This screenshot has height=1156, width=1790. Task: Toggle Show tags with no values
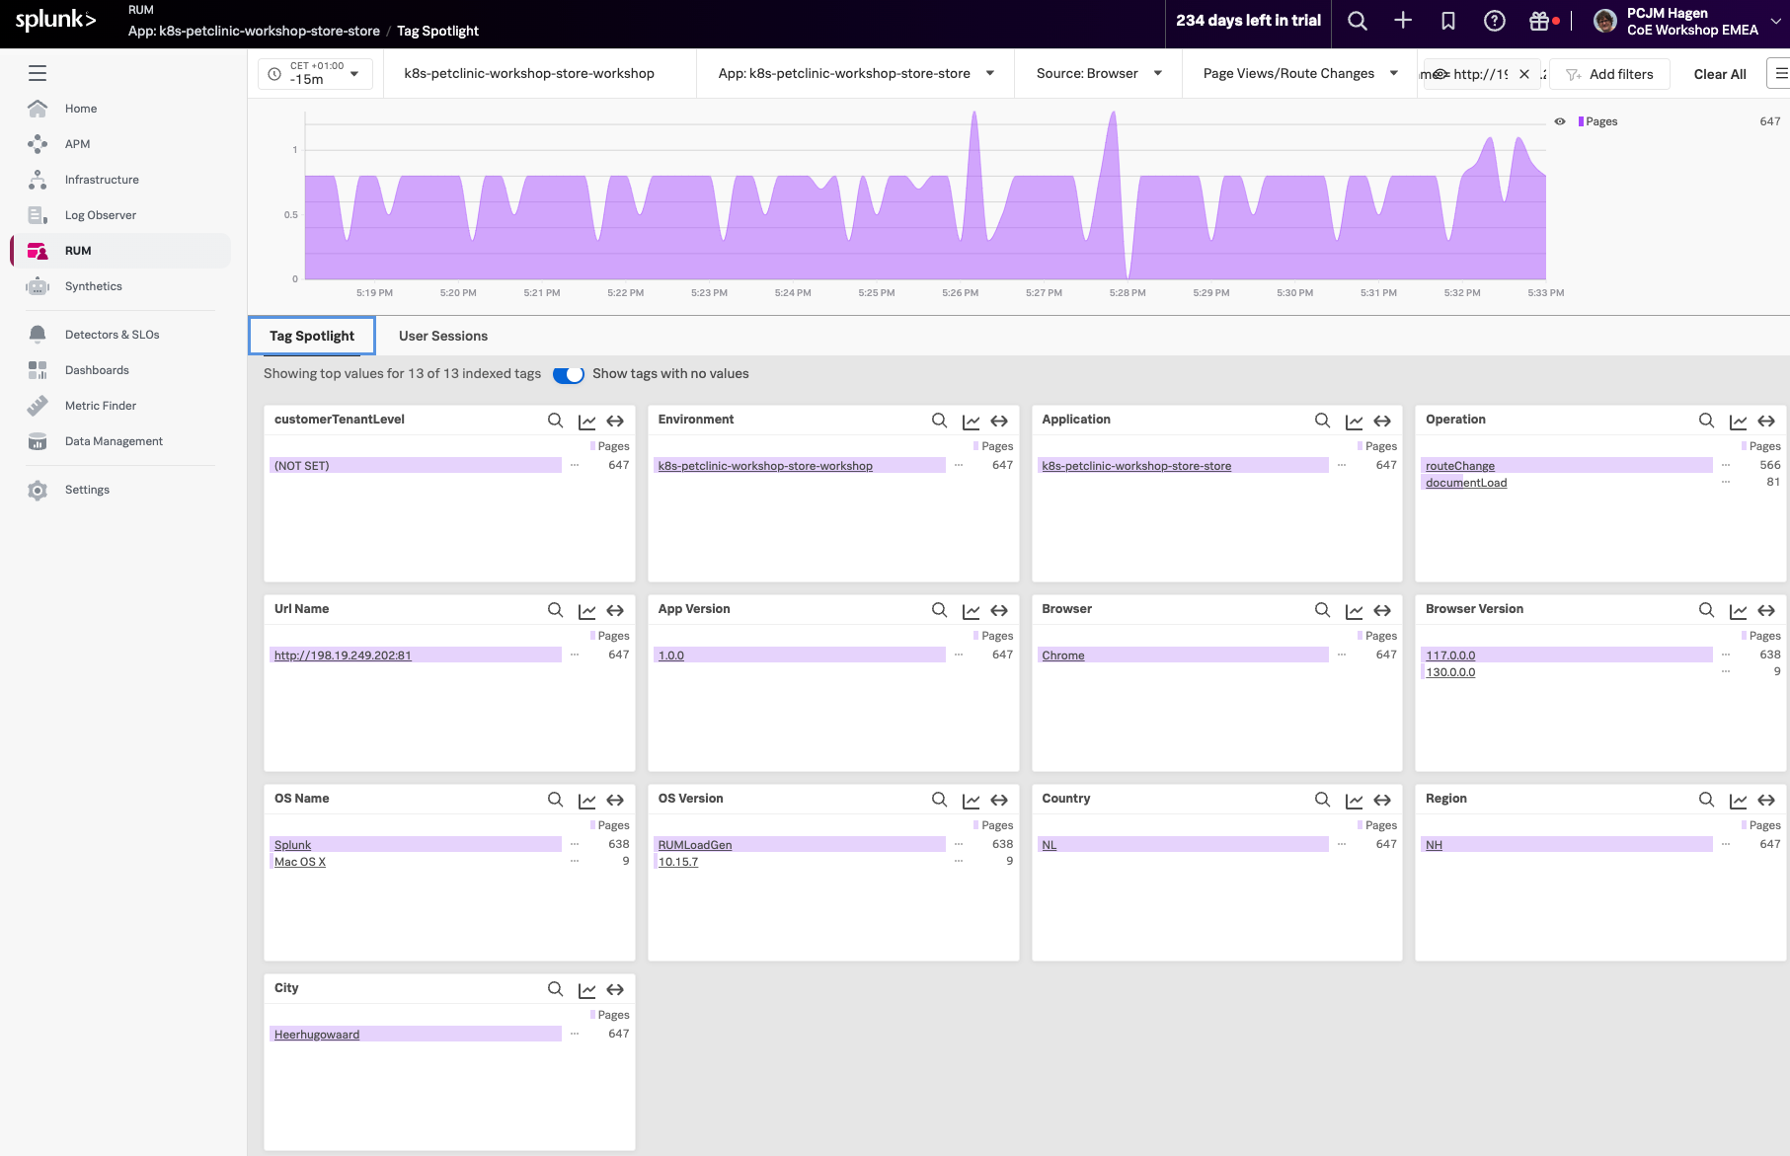pos(569,374)
